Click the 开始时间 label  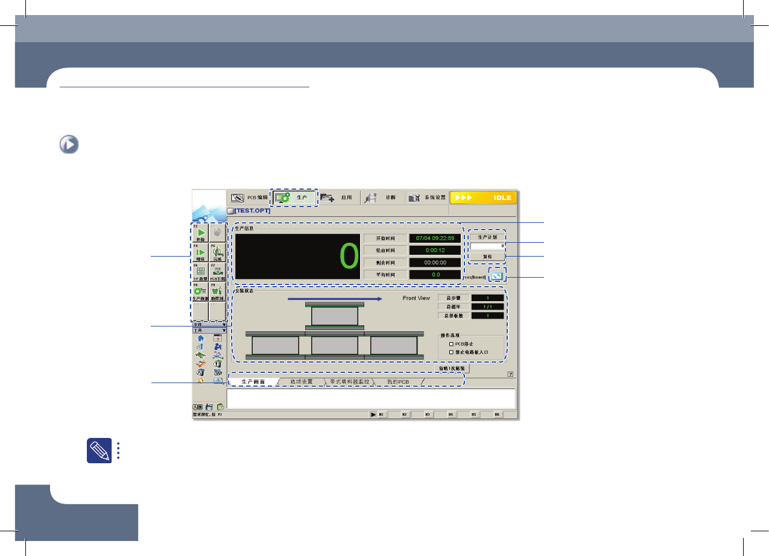pyautogui.click(x=385, y=238)
